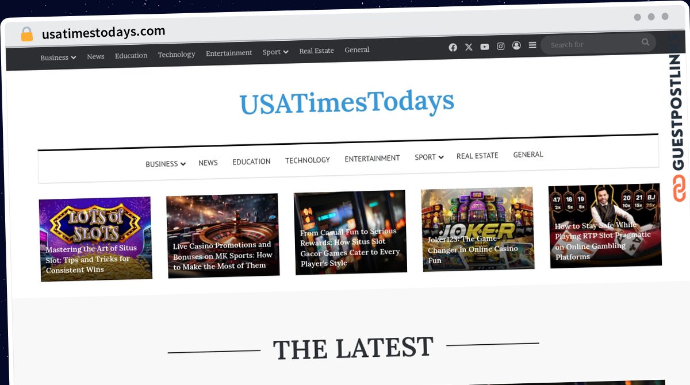
Task: Open the Facebook social icon
Action: [453, 47]
